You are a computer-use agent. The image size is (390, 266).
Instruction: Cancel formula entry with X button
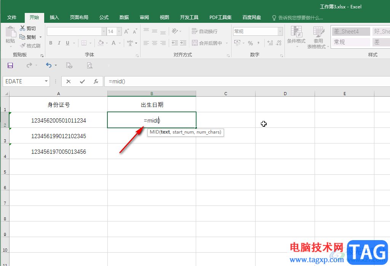[69, 81]
